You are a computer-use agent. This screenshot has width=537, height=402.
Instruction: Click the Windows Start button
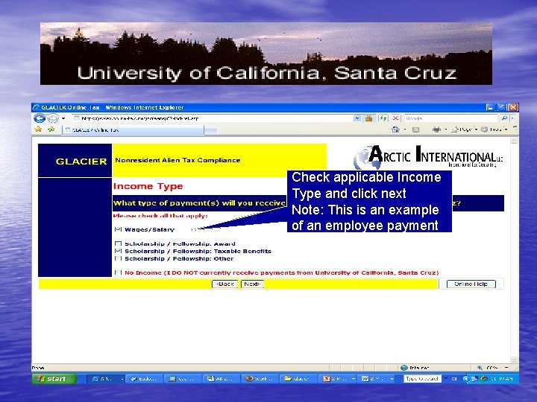click(54, 379)
